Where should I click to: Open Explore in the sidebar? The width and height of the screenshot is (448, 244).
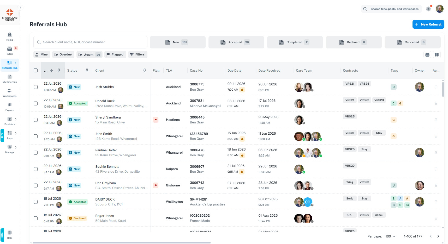(10, 107)
